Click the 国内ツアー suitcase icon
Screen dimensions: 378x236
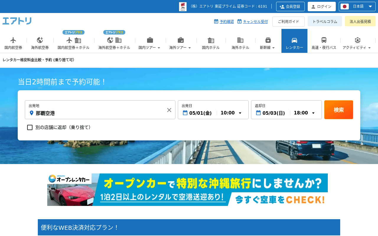click(150, 40)
